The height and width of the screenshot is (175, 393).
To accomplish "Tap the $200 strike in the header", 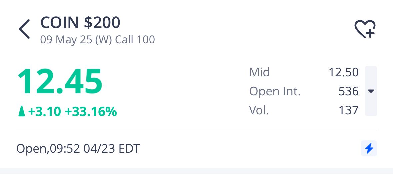I will pyautogui.click(x=102, y=22).
